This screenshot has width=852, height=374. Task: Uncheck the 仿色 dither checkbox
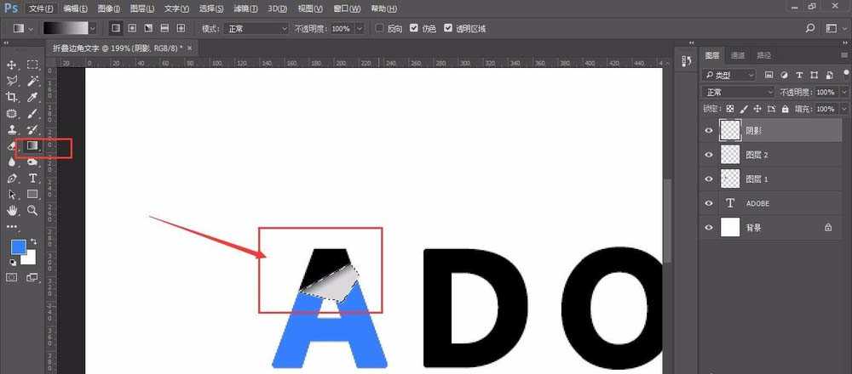click(x=414, y=28)
